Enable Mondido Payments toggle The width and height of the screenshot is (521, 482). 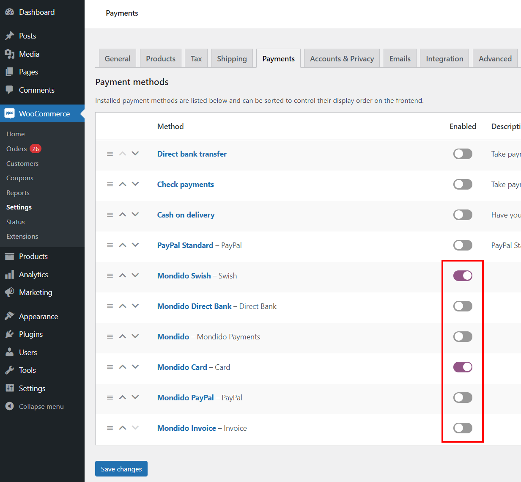[x=463, y=336]
